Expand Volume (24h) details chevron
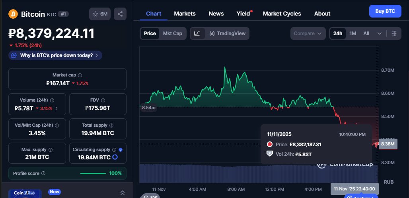Image resolution: width=409 pixels, height=198 pixels. (x=56, y=108)
